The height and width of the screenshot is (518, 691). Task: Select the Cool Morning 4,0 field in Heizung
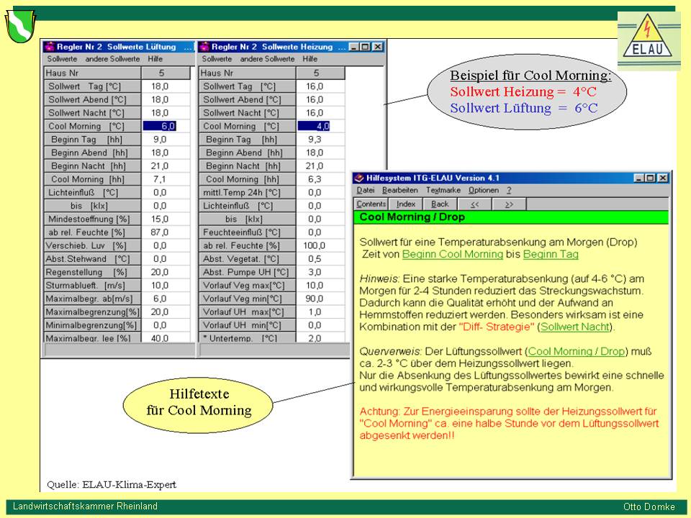[x=314, y=126]
